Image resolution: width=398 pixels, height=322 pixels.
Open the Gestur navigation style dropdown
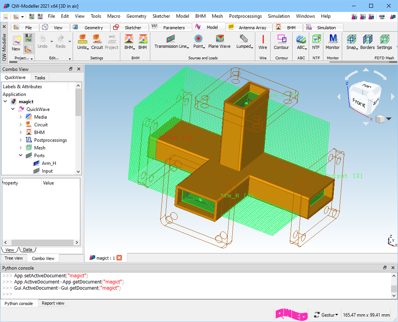[326, 315]
